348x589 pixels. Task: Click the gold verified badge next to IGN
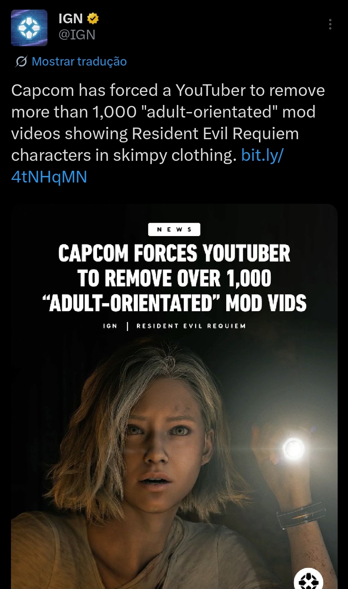(93, 19)
